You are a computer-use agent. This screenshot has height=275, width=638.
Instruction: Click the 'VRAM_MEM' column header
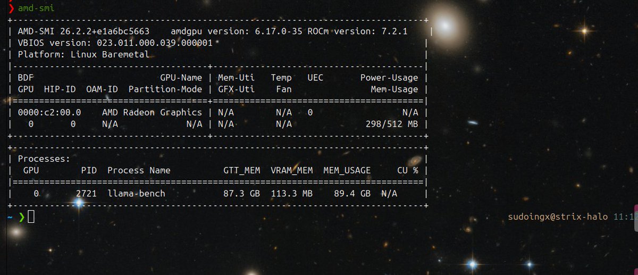point(291,170)
